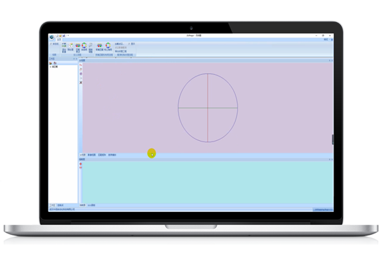Expand the root project node in tree
This screenshot has width=382, height=263.
coord(50,66)
